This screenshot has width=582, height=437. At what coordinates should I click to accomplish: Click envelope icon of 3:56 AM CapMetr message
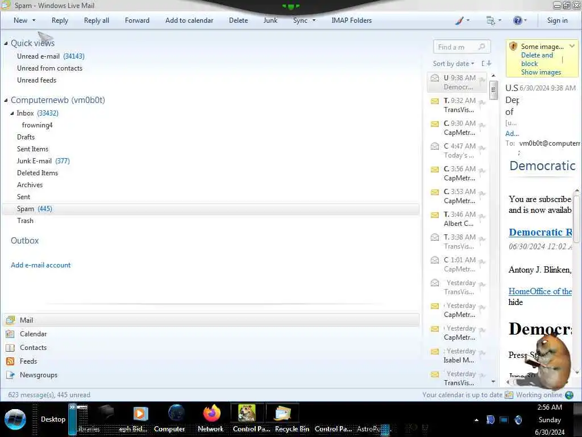coord(435,170)
